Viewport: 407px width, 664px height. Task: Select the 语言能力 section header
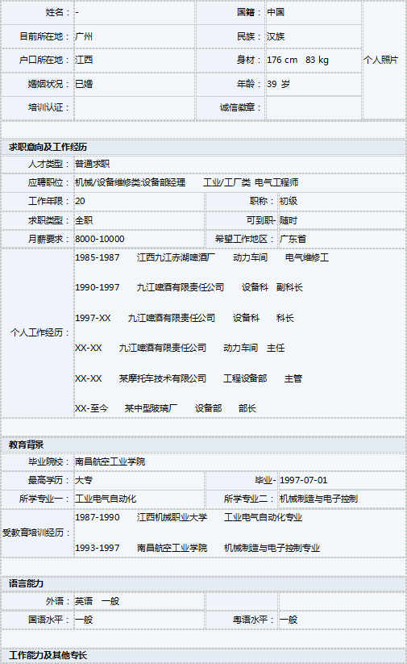[x=27, y=583]
